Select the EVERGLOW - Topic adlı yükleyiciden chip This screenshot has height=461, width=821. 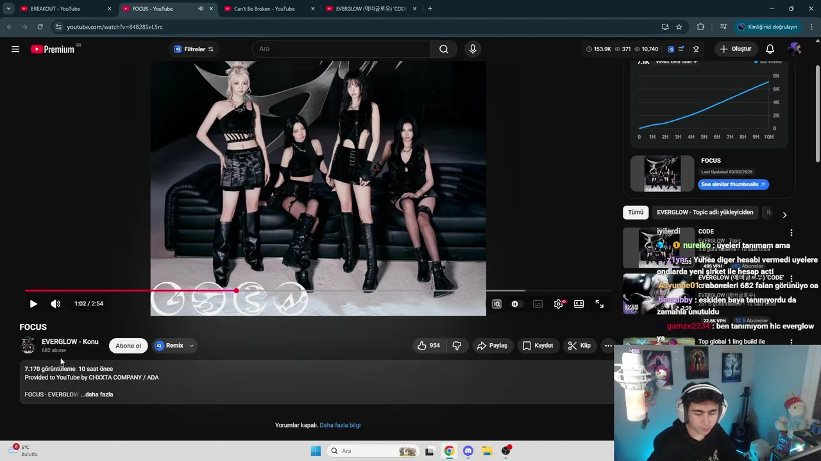pos(705,213)
